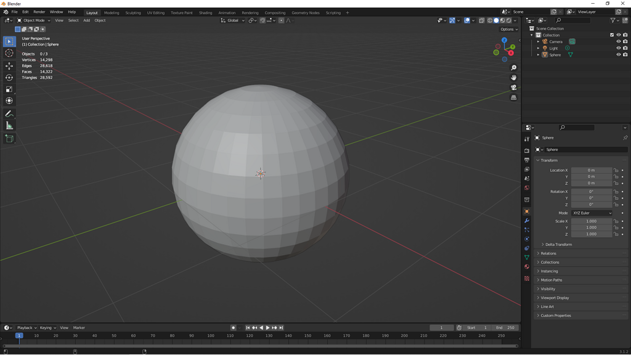Select the Measure tool
631x355 pixels.
(x=9, y=126)
